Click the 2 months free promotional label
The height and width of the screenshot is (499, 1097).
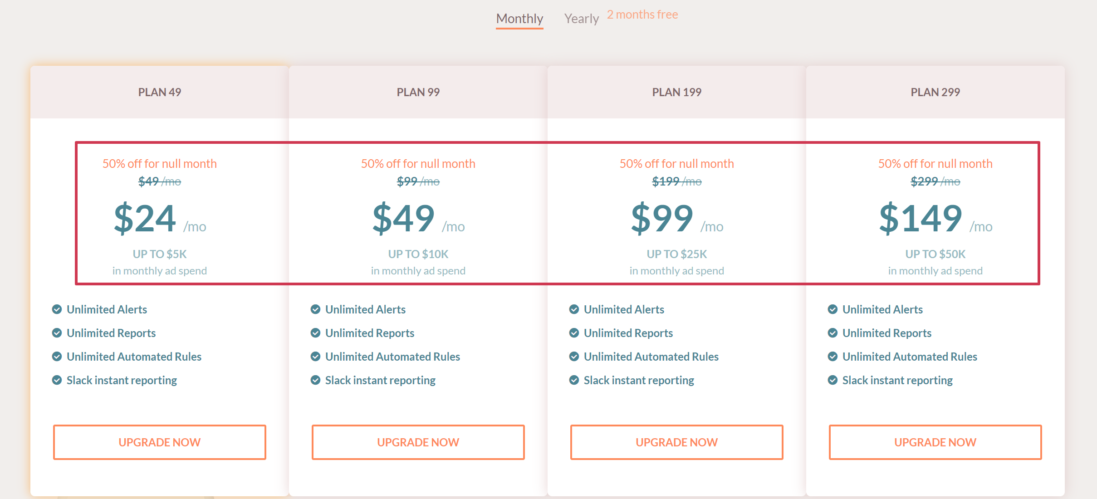click(642, 14)
